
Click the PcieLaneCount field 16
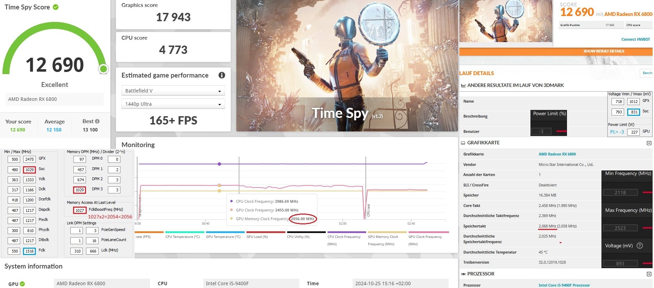(x=92, y=241)
